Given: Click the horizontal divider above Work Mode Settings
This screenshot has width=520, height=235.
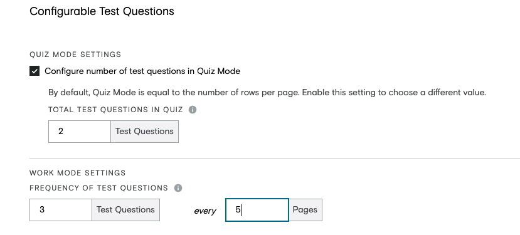Looking at the screenshot, I should 275,159.
